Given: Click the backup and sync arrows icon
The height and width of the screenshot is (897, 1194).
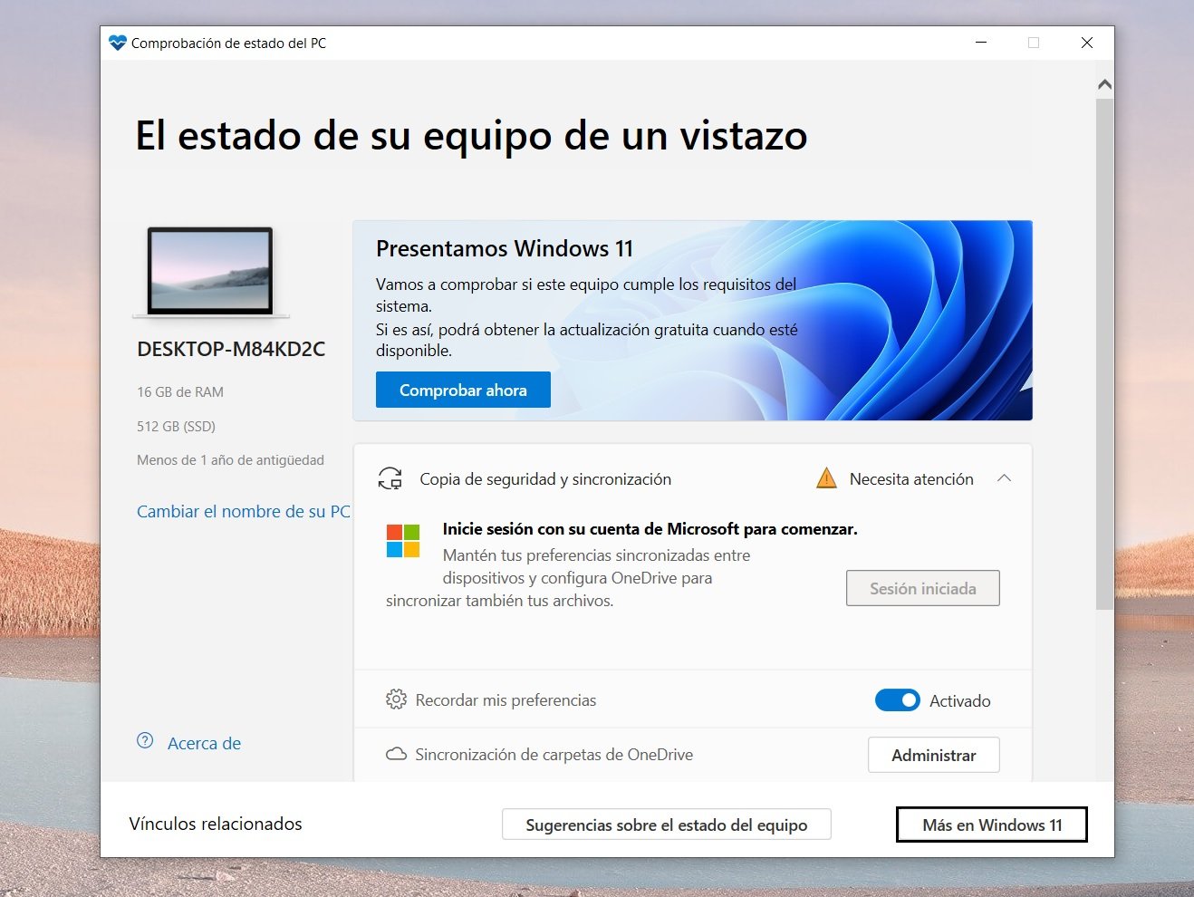Looking at the screenshot, I should point(390,478).
